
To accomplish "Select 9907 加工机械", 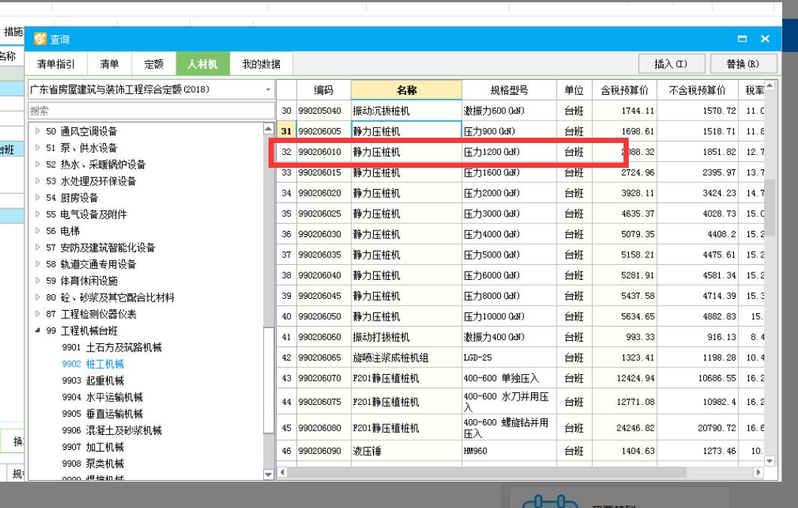I will (93, 448).
